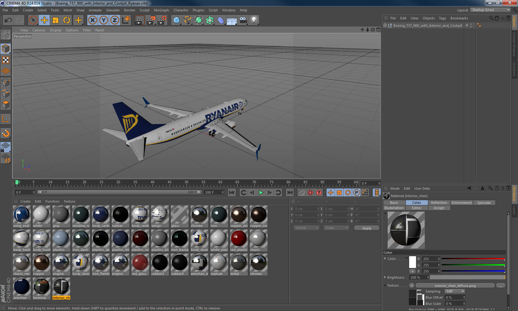The image size is (518, 311).
Task: Switch to Points mode
Action: click(6, 82)
